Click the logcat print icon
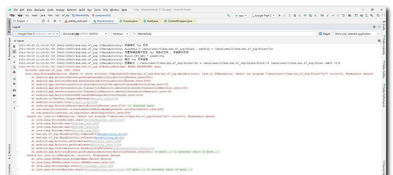Image resolution: width=393 pixels, height=175 pixels. pos(14,72)
